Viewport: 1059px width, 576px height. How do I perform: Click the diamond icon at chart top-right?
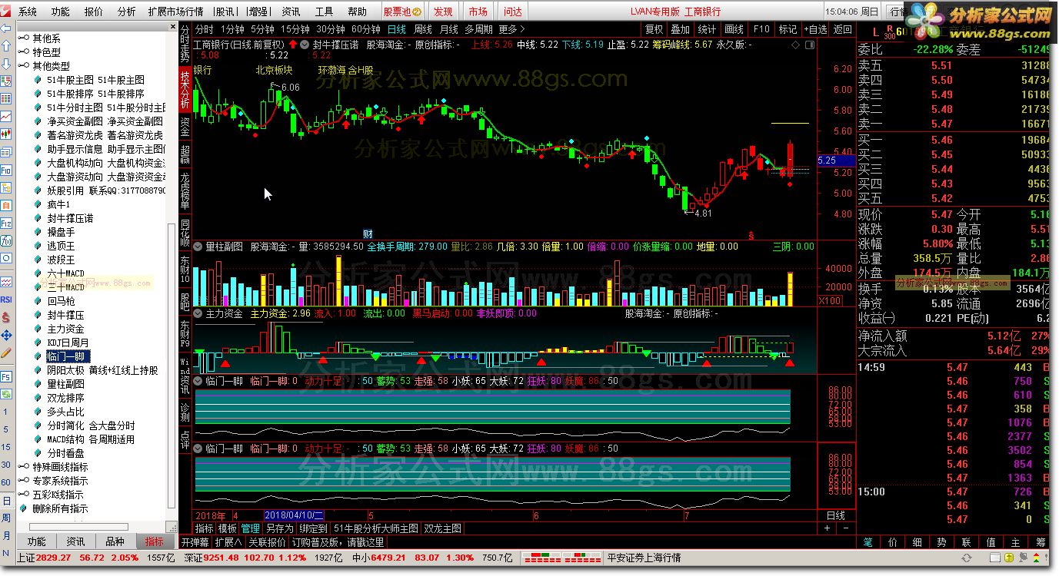tap(795, 45)
